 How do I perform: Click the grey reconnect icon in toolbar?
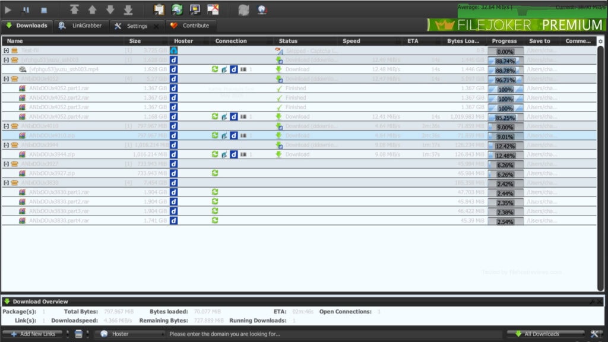[243, 9]
